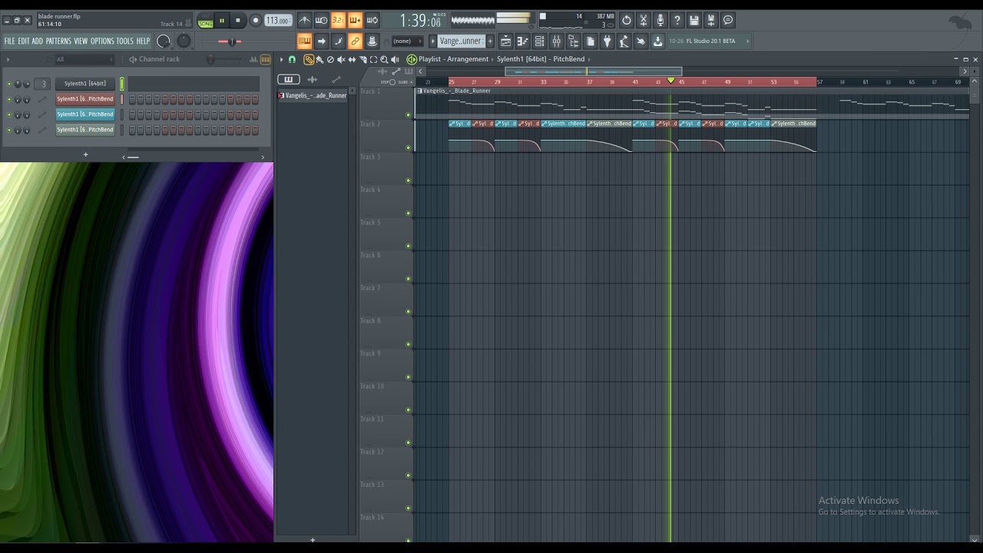Open the TOOLS menu
The width and height of the screenshot is (983, 553).
(x=124, y=41)
